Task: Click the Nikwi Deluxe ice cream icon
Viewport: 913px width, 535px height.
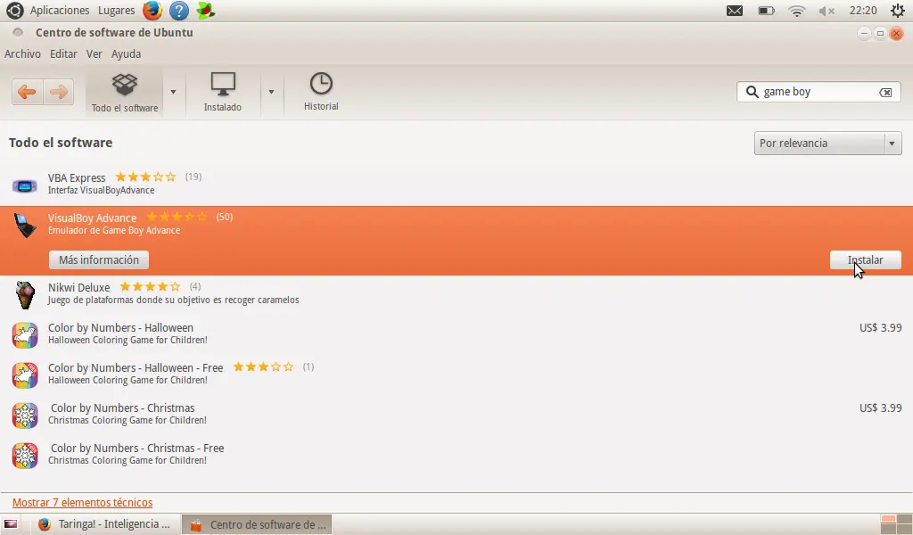Action: point(25,295)
